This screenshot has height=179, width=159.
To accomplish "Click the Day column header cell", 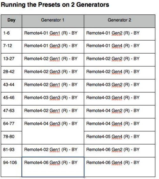I will [x=11, y=21].
